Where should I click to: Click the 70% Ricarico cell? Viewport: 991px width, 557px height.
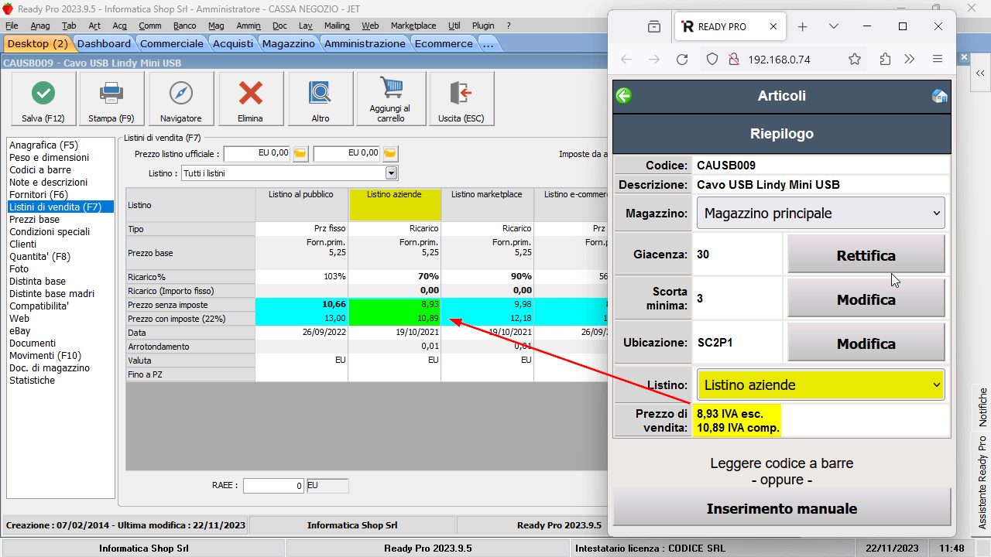click(395, 276)
